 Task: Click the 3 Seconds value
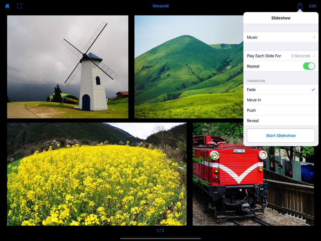300,56
